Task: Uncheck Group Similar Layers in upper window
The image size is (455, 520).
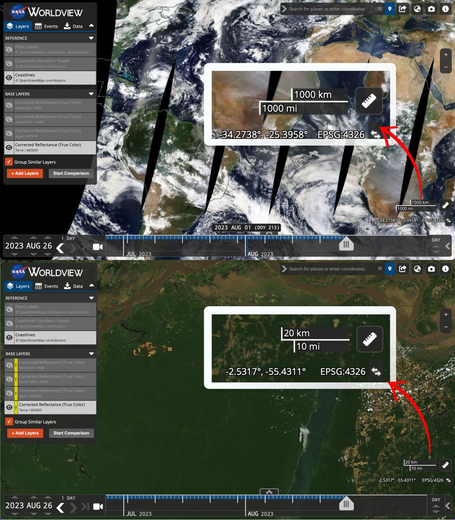Action: [9, 162]
